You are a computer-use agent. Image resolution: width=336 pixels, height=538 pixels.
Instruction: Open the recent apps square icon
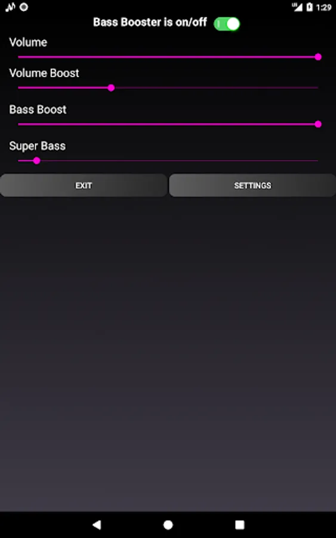tap(239, 525)
